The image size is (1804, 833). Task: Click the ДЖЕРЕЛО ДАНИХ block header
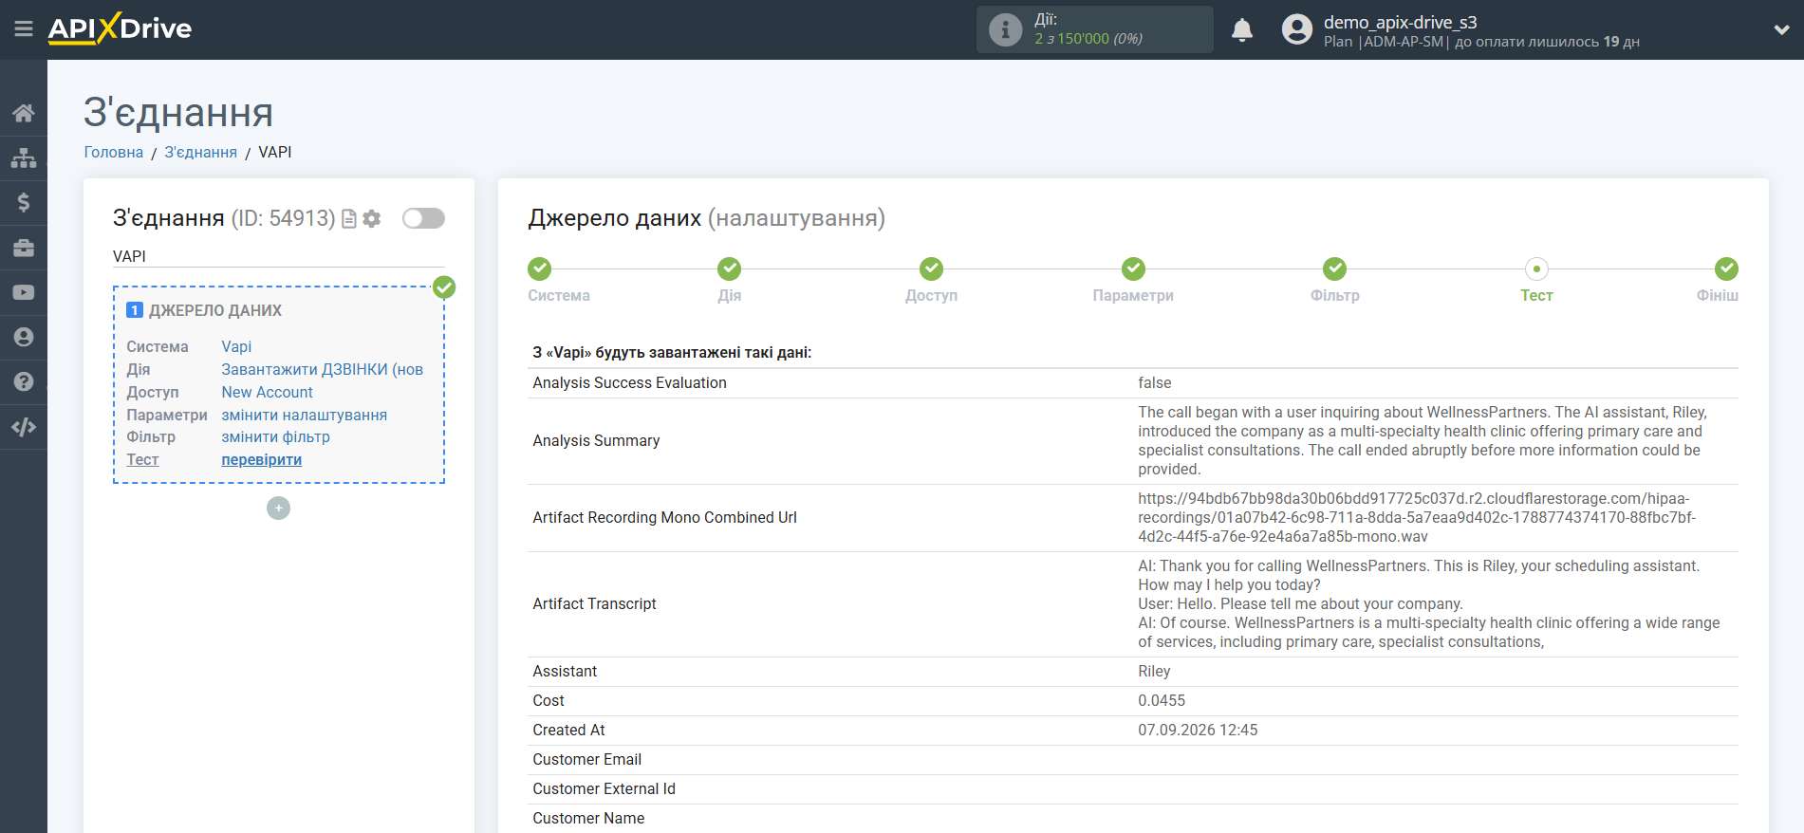(x=215, y=310)
